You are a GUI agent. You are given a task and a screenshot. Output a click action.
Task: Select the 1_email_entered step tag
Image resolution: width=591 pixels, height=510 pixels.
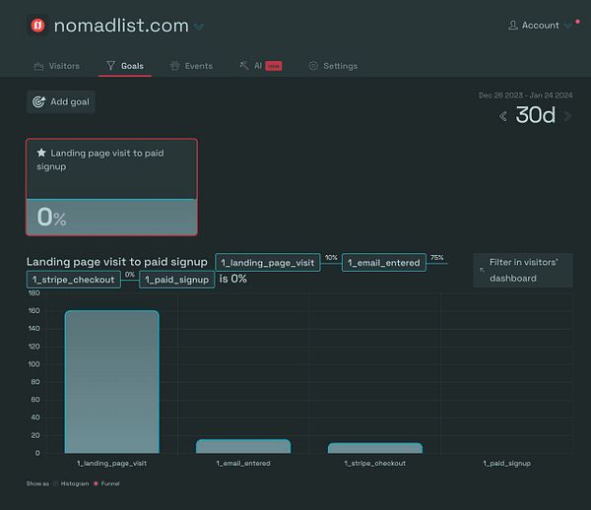pos(384,263)
